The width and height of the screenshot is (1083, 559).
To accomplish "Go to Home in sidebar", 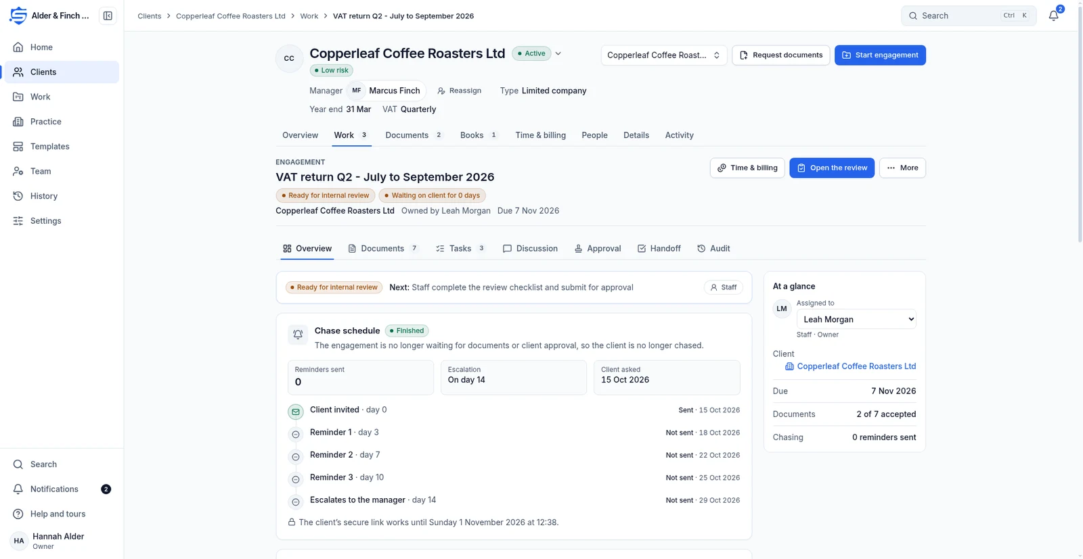I will [x=62, y=47].
